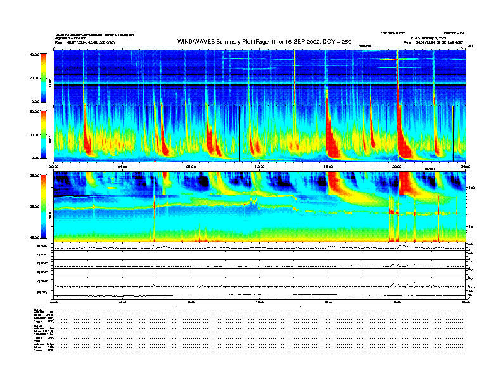Click 24:00 tick label under RAD1 spectrogram
The height and width of the screenshot is (388, 502).
point(465,167)
